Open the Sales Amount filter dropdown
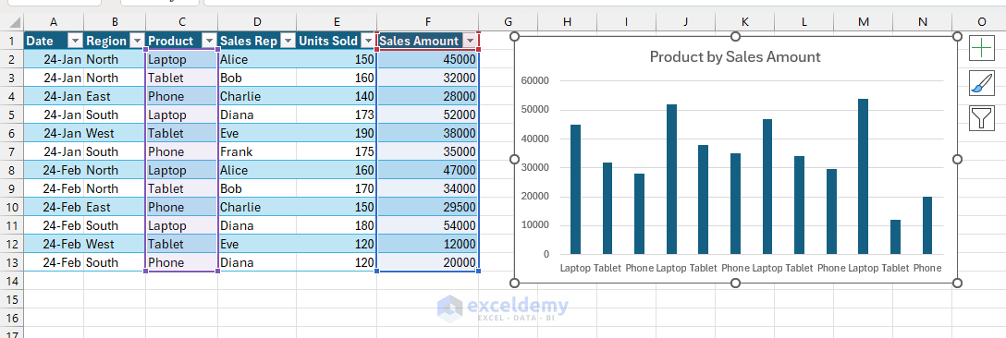This screenshot has height=338, width=1006. [x=471, y=41]
